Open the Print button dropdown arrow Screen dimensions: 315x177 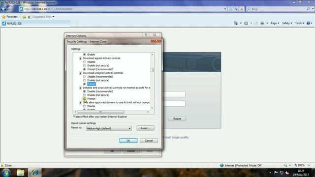[x=267, y=23]
